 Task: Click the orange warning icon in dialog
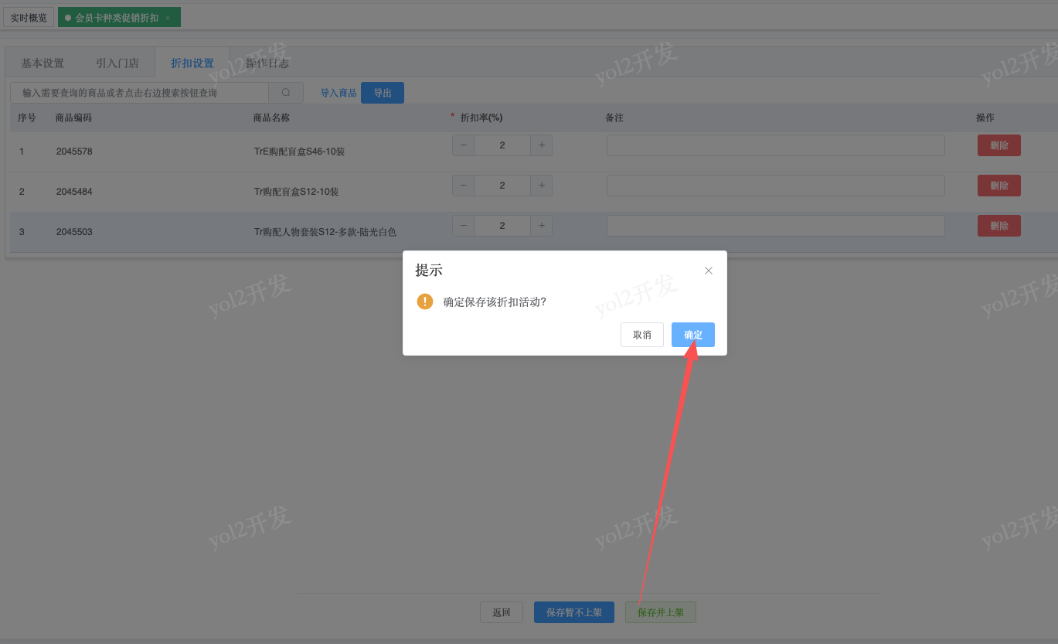tap(425, 302)
